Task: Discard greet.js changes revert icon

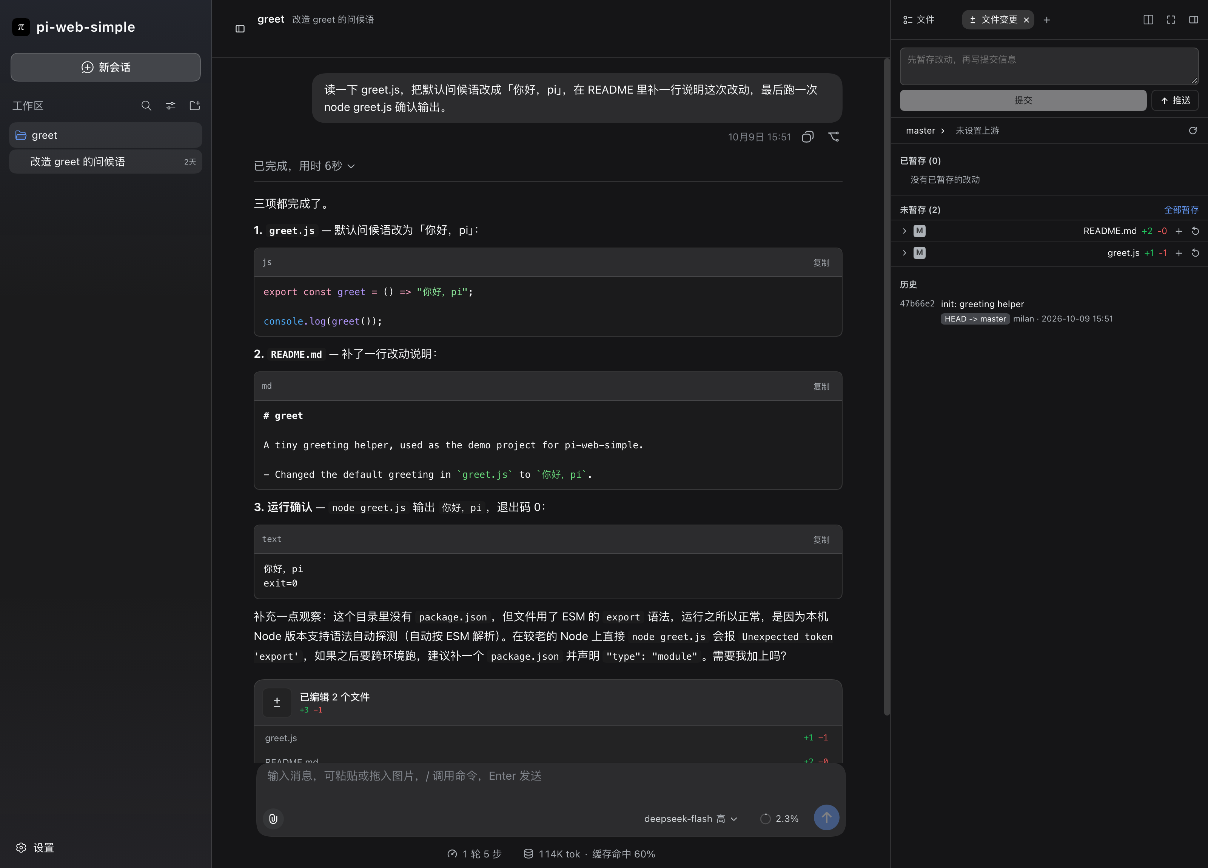Action: point(1195,253)
